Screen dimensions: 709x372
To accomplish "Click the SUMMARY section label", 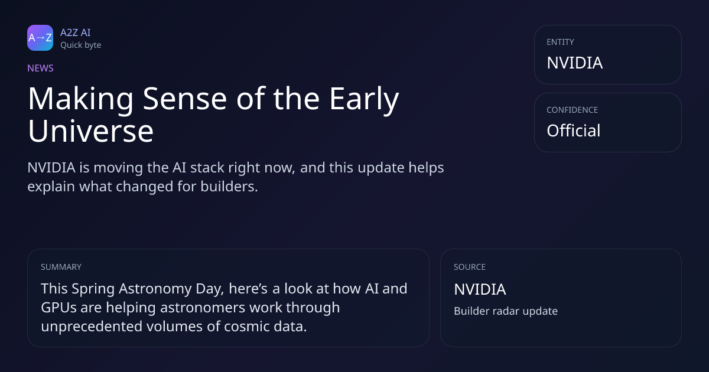I will (x=61, y=267).
